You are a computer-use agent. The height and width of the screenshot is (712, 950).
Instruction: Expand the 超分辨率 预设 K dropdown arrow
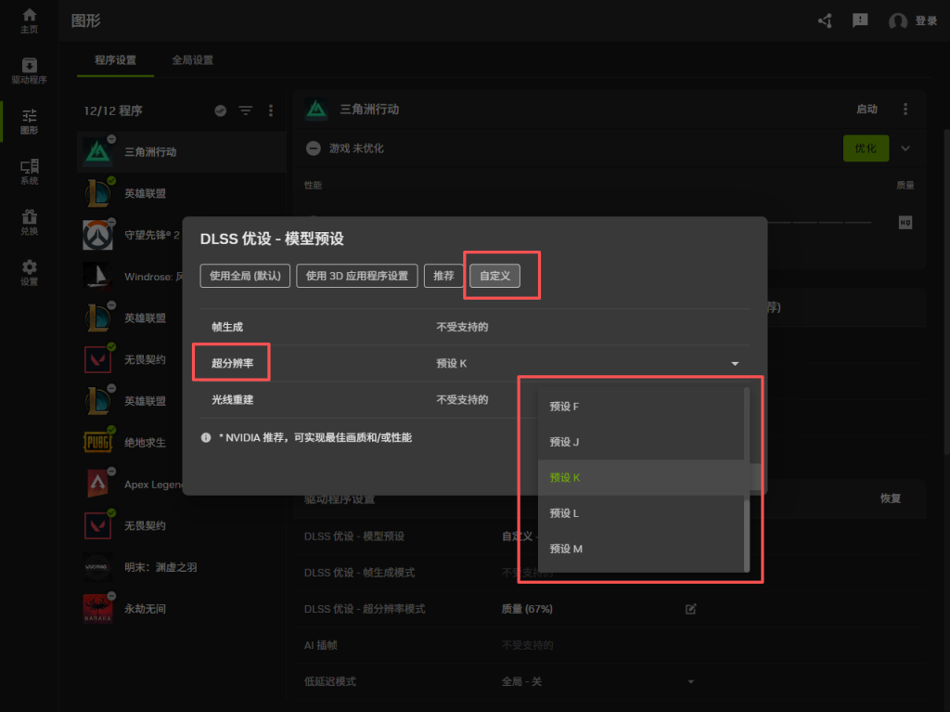click(735, 363)
